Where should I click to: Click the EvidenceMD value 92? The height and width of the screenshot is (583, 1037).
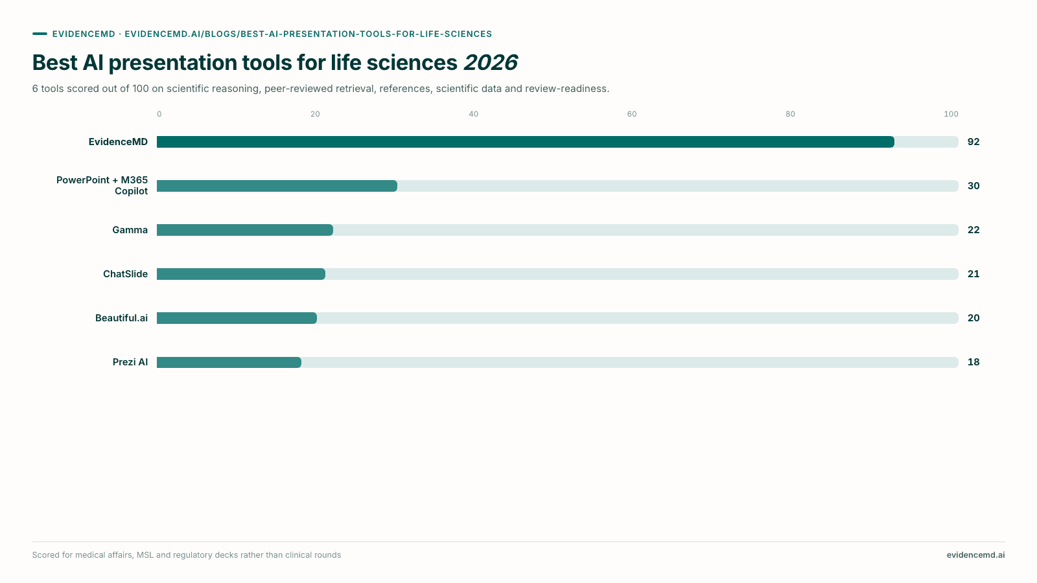pyautogui.click(x=973, y=142)
